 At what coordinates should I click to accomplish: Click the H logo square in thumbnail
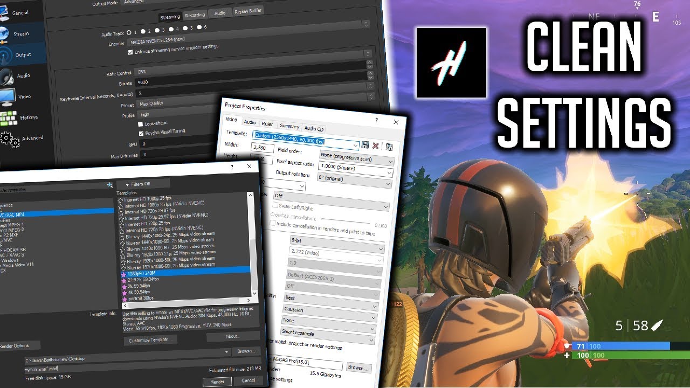coord(451,62)
